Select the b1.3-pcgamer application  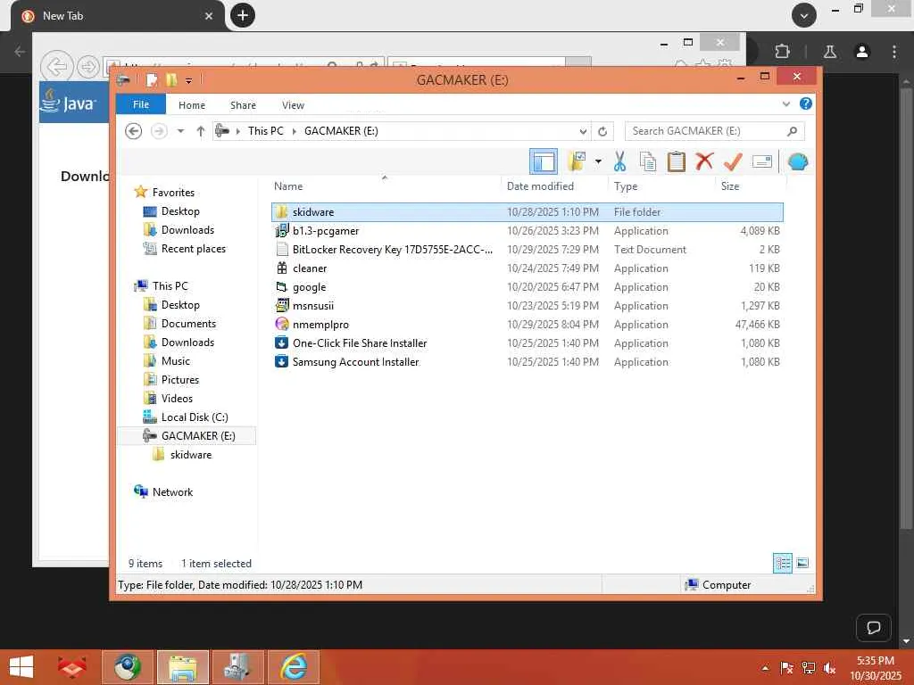point(527,231)
